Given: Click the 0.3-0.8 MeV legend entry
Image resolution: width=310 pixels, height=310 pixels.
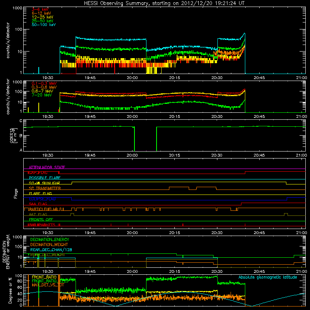Looking at the screenshot, I should [x=44, y=87].
